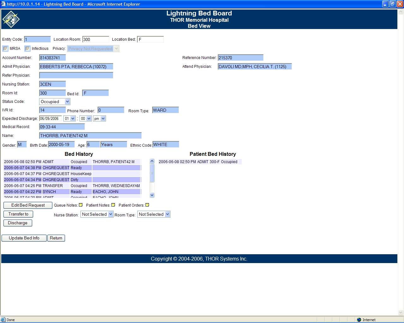Click the Edit Bed Request button
Image resolution: width=404 pixels, height=323 pixels.
(28, 205)
